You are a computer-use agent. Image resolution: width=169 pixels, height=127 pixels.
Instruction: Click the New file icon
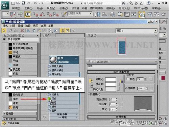click(x=13, y=3)
